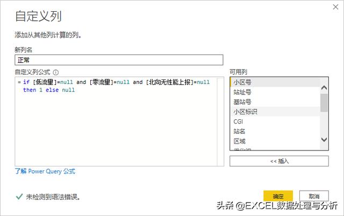Click the info icon beside 自定义列公式
344x216 pixels.
(x=56, y=73)
